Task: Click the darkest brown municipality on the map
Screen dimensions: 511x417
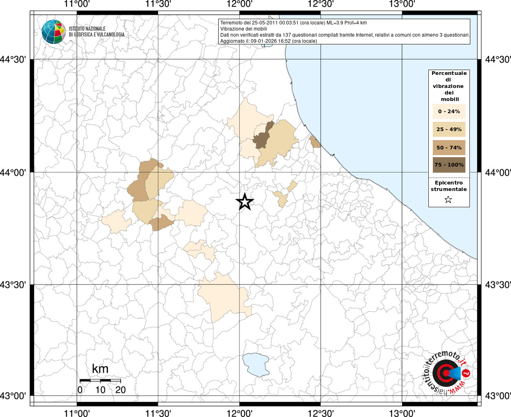Action: pos(261,138)
